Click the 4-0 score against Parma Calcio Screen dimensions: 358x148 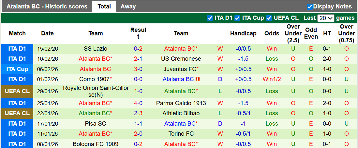pos(138,103)
